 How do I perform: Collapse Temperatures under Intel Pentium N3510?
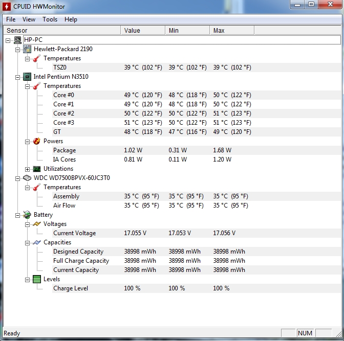coord(27,86)
